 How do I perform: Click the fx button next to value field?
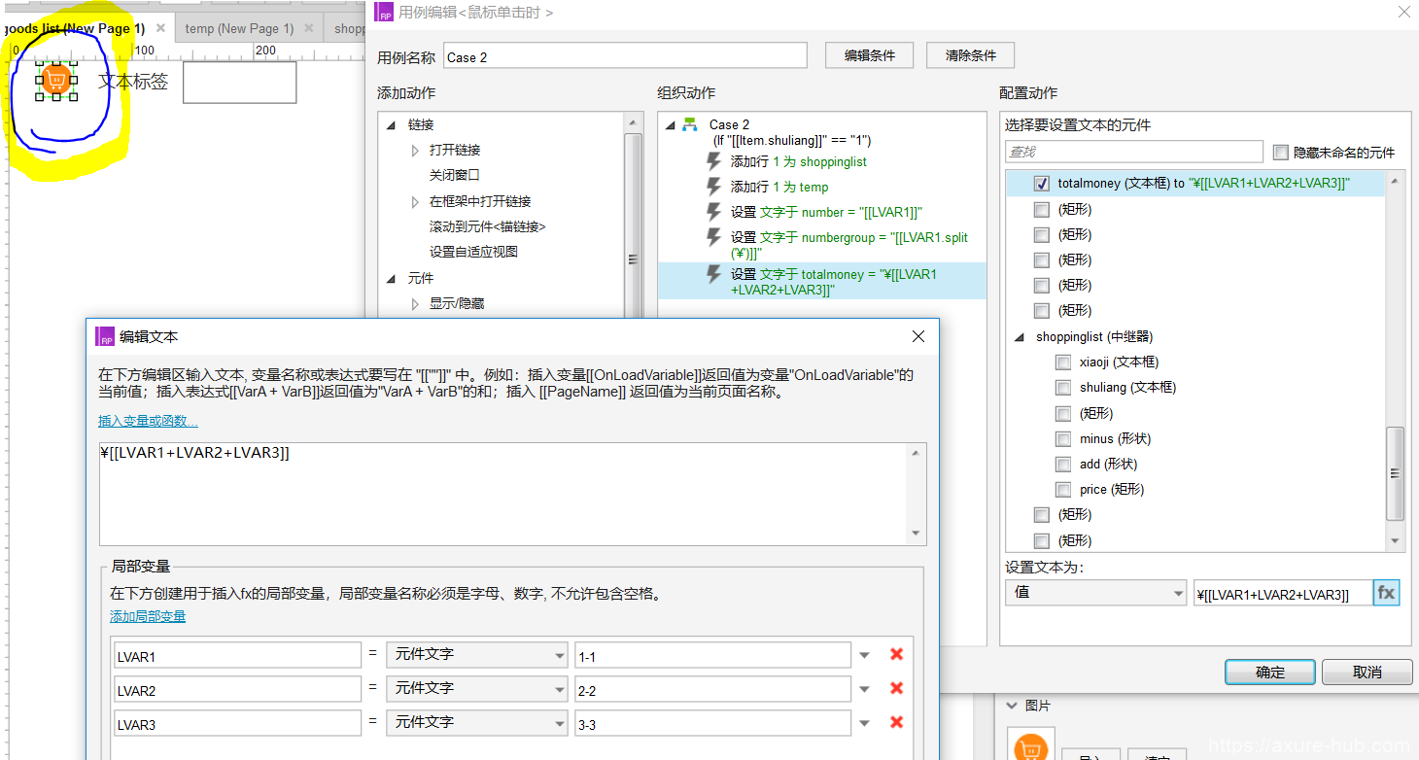tap(1386, 593)
